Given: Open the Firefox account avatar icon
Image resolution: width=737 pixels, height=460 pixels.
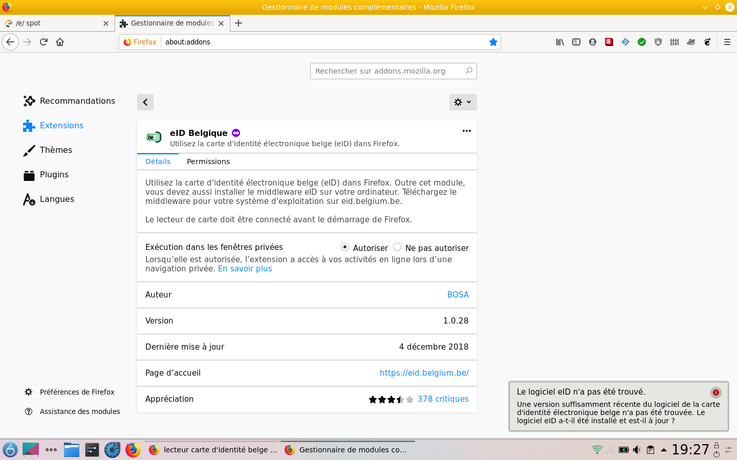Looking at the screenshot, I should pyautogui.click(x=593, y=42).
